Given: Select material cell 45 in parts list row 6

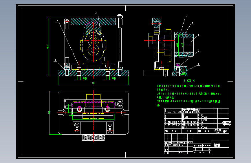Looking at the screenshot, I should (202, 115).
